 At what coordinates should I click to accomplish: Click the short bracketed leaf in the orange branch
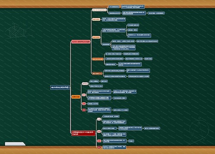[120, 98]
